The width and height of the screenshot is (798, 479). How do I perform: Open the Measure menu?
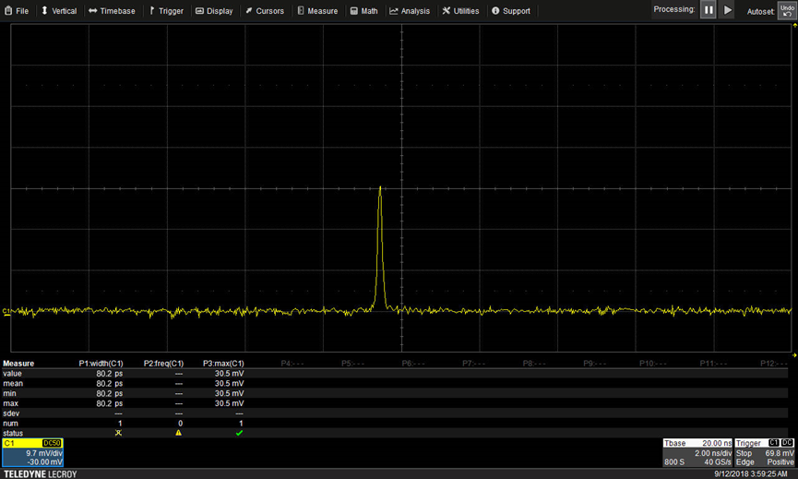(x=317, y=11)
